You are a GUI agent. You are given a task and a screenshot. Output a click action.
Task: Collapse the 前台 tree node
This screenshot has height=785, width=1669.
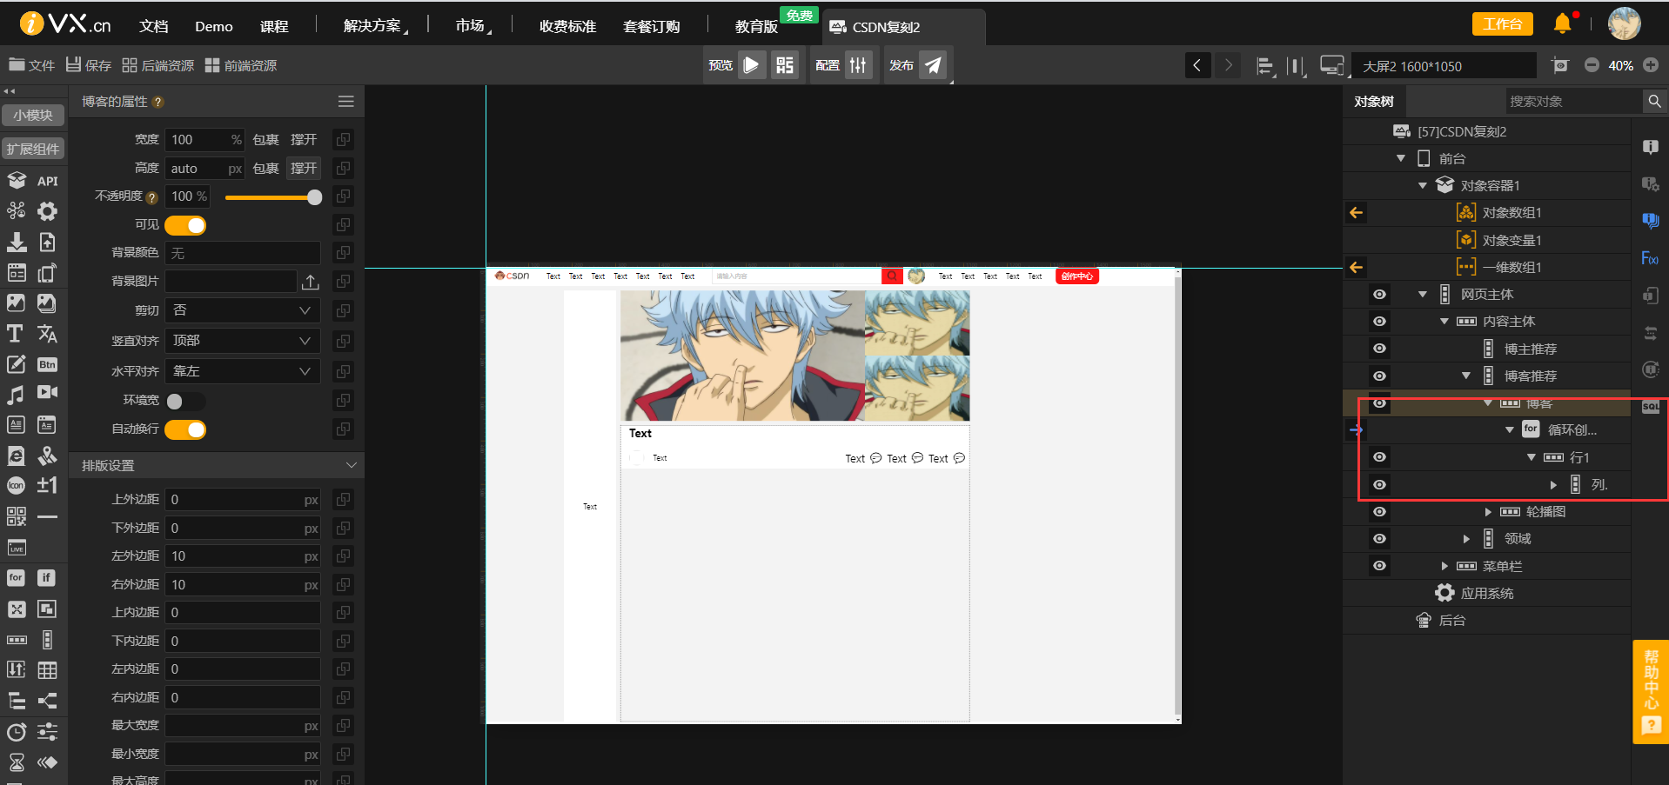(1401, 158)
